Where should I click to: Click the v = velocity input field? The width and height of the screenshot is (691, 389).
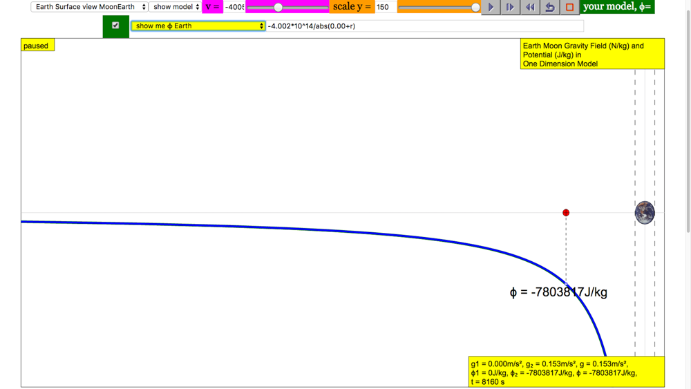pos(234,7)
